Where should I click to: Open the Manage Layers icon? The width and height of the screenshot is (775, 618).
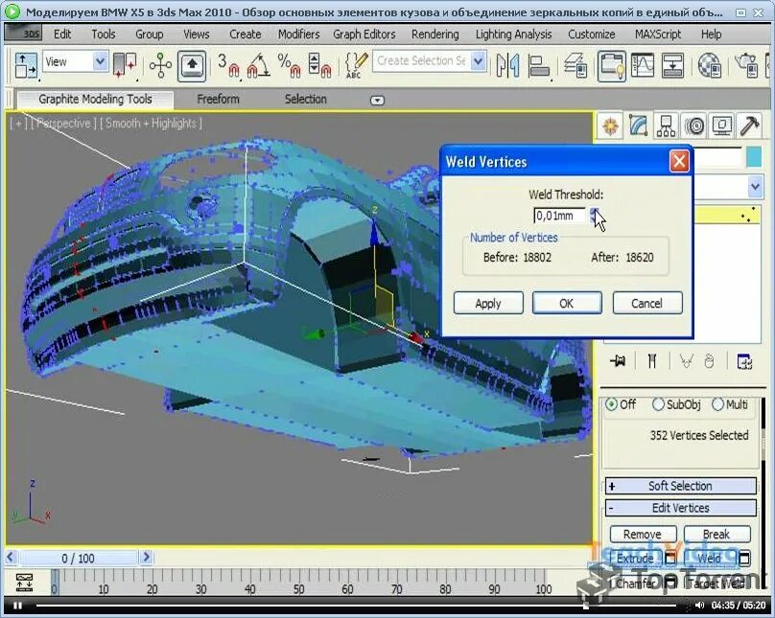coord(575,66)
